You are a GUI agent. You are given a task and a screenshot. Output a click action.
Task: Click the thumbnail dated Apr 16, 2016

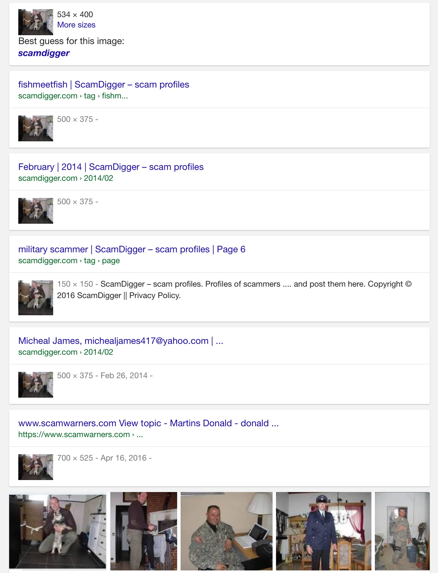coord(36,467)
